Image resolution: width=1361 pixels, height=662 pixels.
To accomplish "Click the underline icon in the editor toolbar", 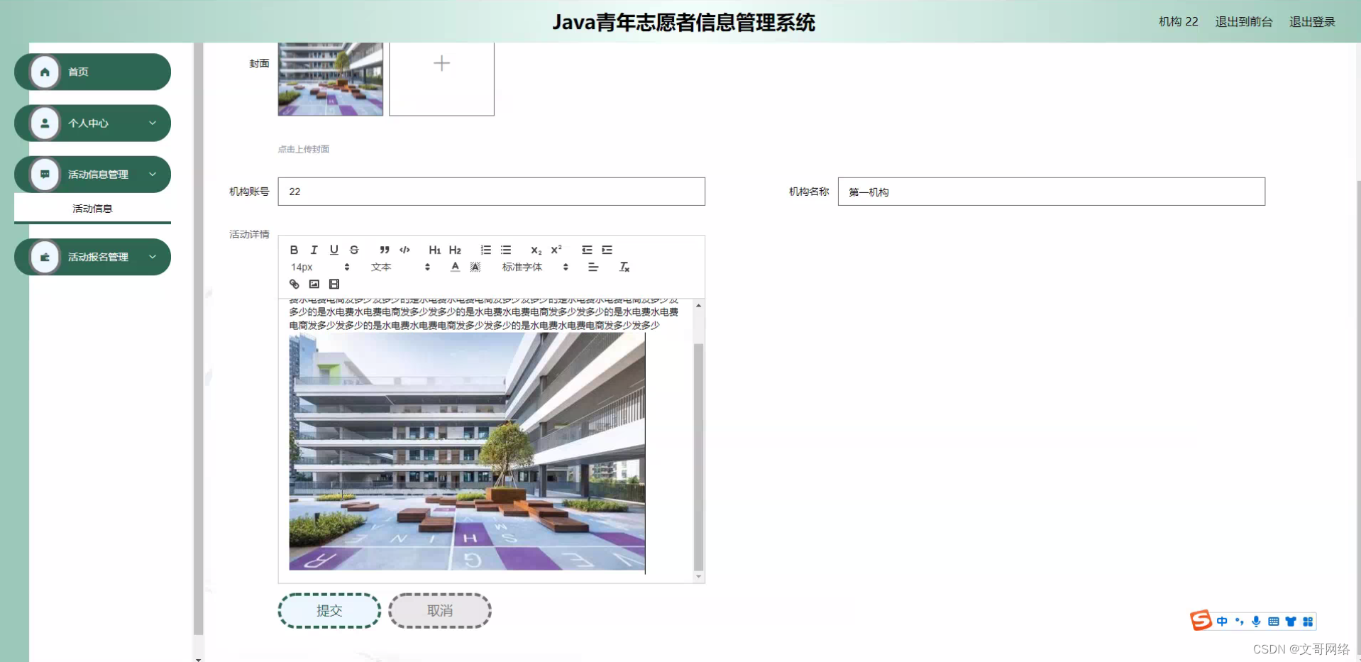I will 334,250.
